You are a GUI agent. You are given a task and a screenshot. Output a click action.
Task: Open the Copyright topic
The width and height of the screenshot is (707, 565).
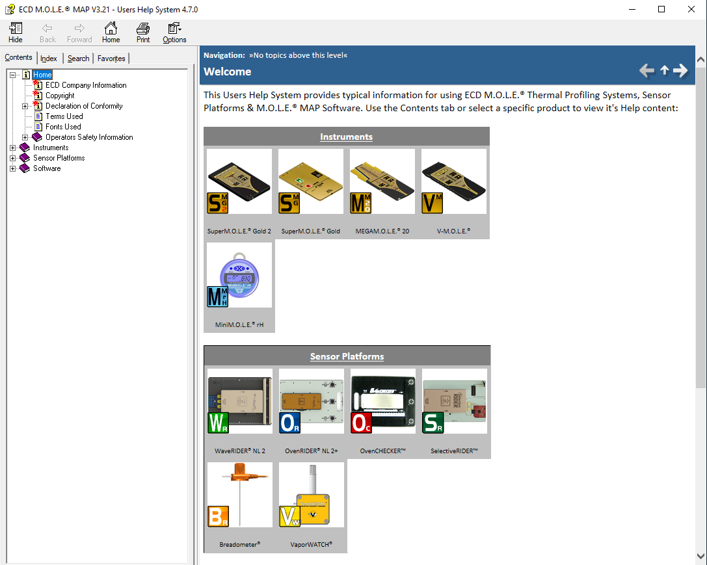click(x=60, y=96)
